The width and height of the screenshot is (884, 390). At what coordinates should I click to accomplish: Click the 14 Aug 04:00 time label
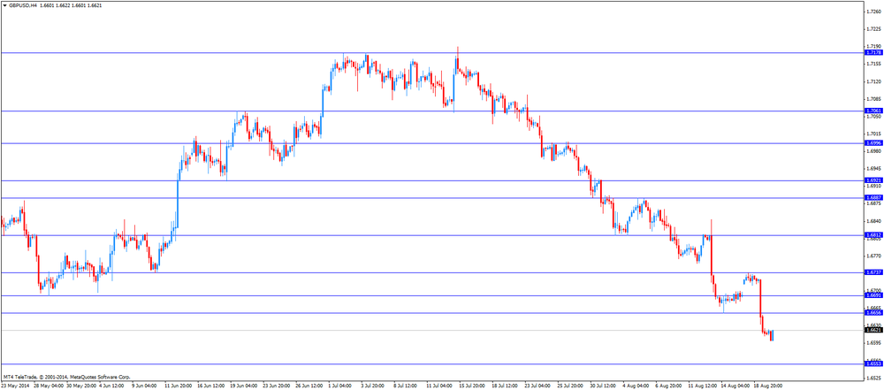(736, 386)
